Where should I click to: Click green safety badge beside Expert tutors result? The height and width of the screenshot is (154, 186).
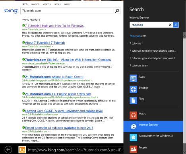coord(23,127)
